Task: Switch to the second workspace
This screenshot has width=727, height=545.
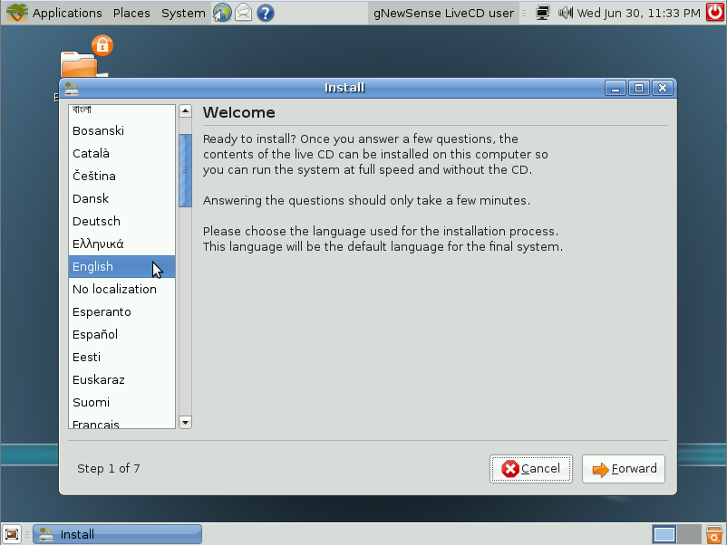Action: [x=689, y=534]
